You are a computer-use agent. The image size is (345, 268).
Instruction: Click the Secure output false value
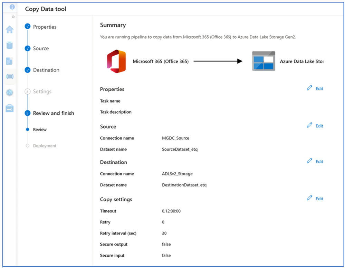tap(166, 244)
